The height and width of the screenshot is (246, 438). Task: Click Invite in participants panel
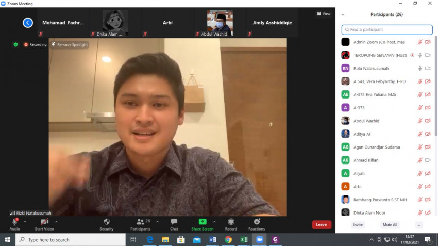(x=358, y=225)
